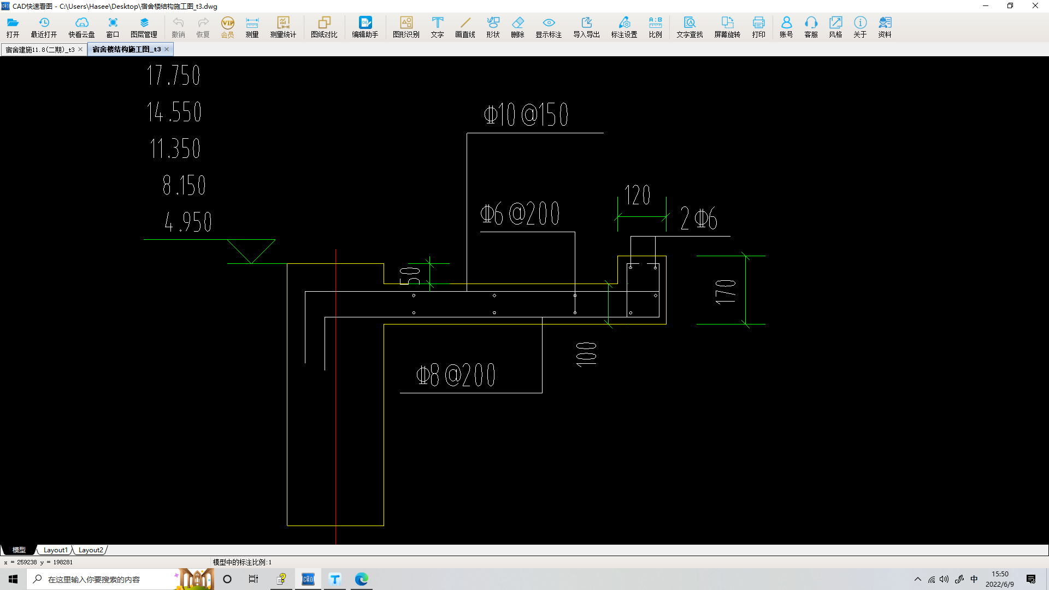Screen dimensions: 1049x590
Task: Click the Φ8@200 rebar label
Action: point(456,375)
